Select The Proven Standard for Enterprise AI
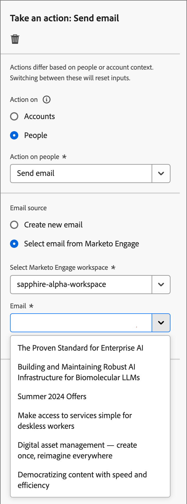The image size is (187, 504). [x=81, y=348]
